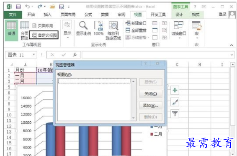This screenshot has width=237, height=156.
Task: Click the Chart Filters funnel button
Action: pyautogui.click(x=175, y=113)
